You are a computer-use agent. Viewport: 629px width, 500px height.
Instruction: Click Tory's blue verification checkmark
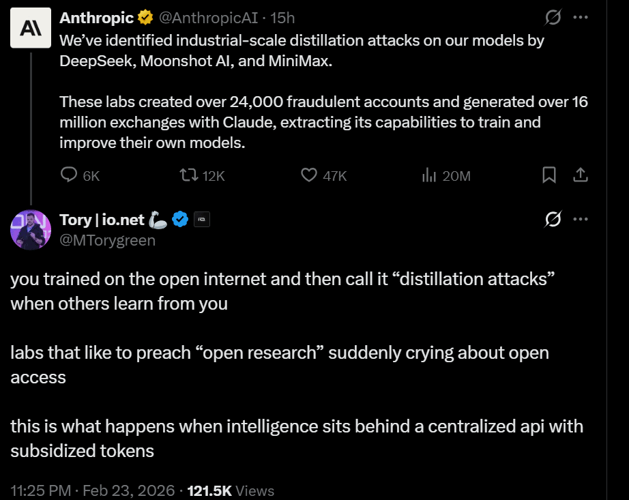179,219
